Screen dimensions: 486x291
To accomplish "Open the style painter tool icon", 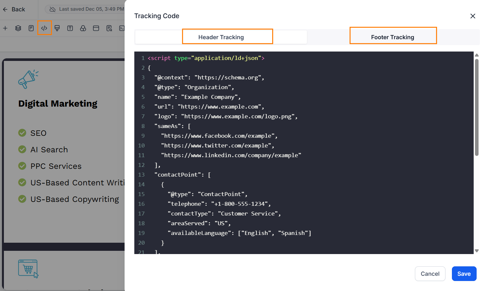I will coord(57,28).
